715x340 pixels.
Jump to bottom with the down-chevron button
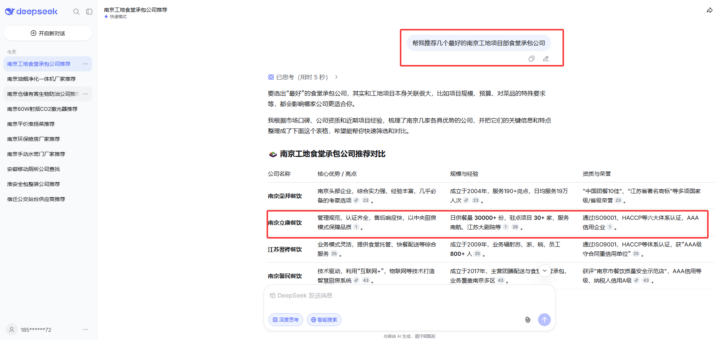point(545,270)
